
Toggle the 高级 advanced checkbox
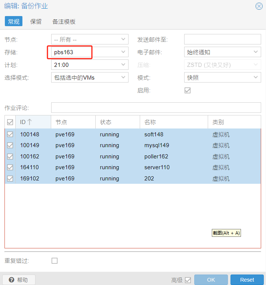(188, 280)
